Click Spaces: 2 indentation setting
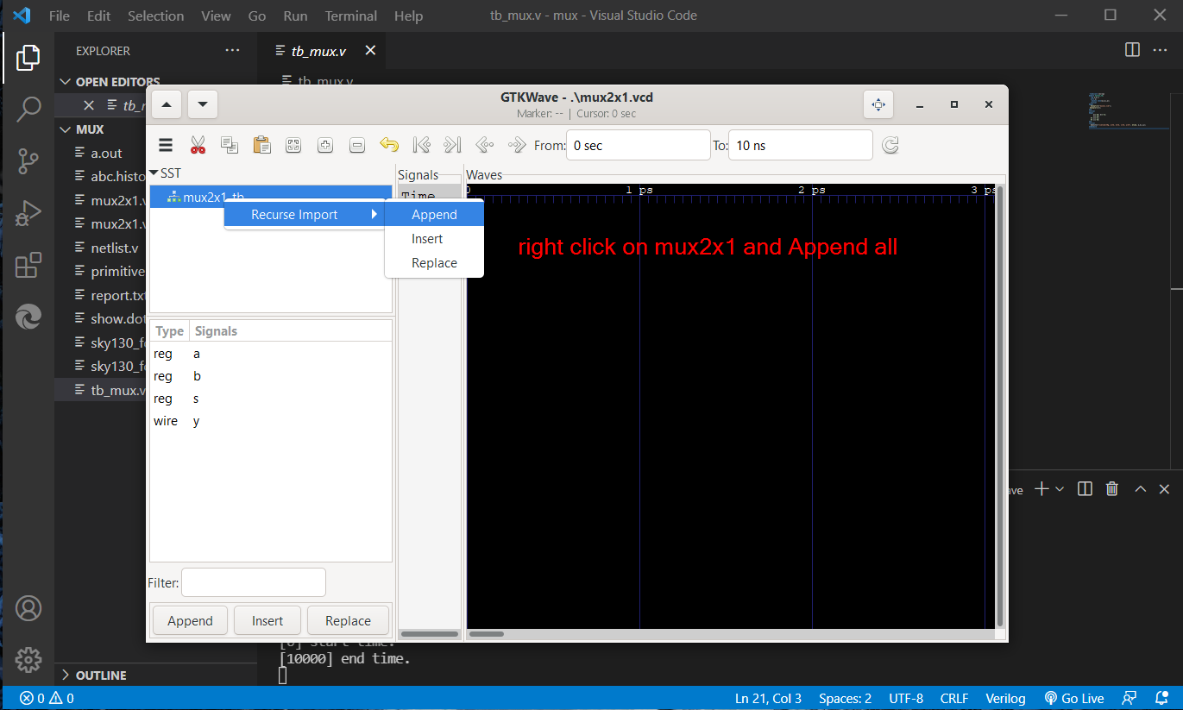The image size is (1183, 710). [845, 698]
